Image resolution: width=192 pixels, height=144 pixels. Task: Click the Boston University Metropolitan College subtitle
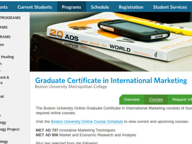click(x=71, y=87)
